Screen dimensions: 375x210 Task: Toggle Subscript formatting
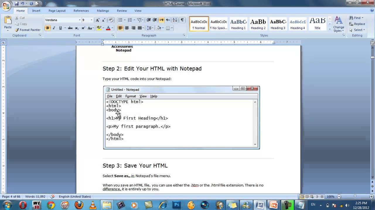click(77, 28)
